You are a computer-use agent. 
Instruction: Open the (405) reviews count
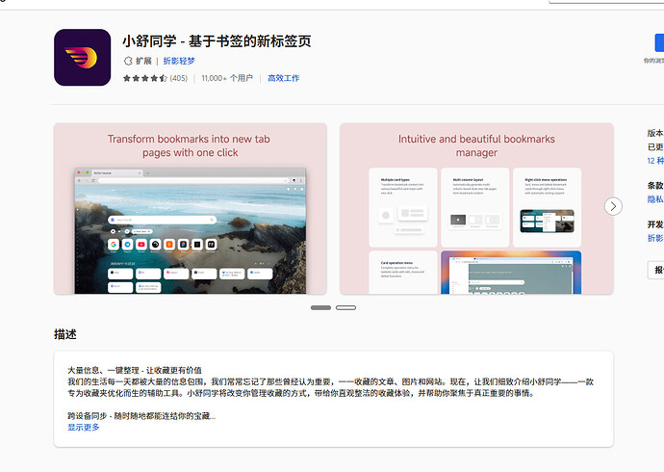click(x=178, y=78)
